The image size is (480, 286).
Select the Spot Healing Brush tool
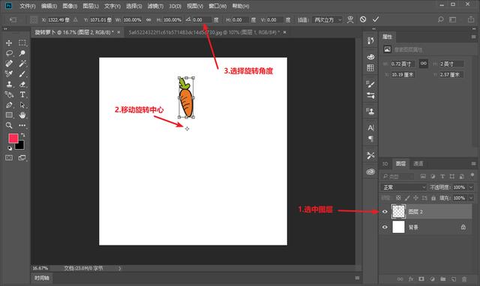(9, 64)
